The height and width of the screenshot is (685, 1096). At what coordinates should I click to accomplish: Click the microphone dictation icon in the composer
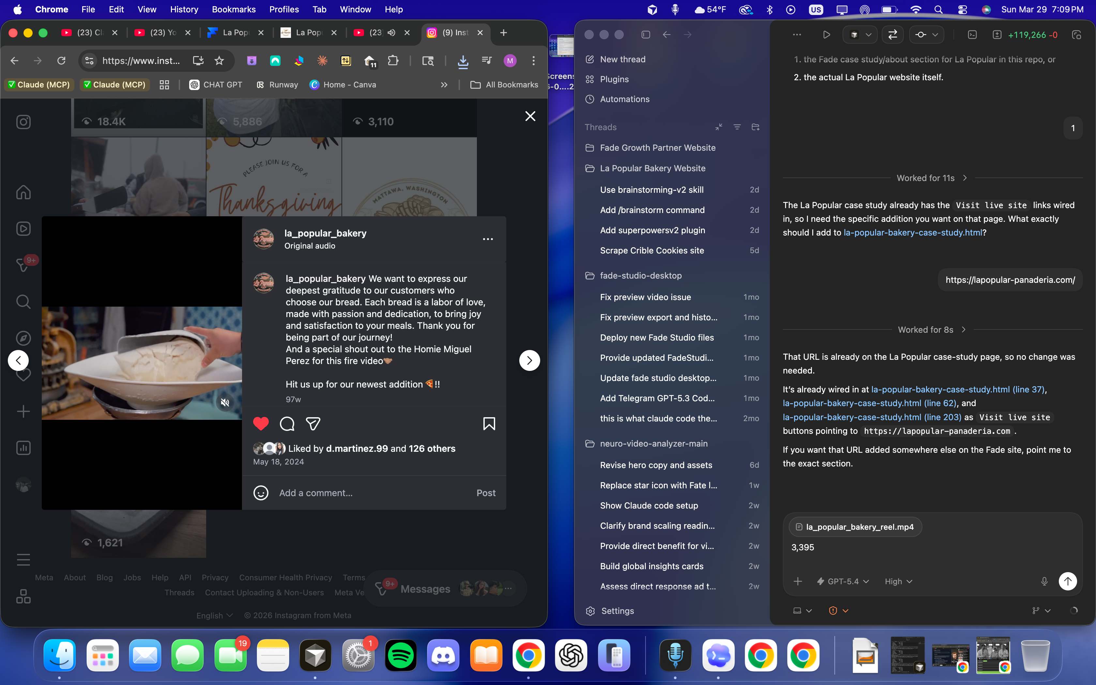(1044, 581)
